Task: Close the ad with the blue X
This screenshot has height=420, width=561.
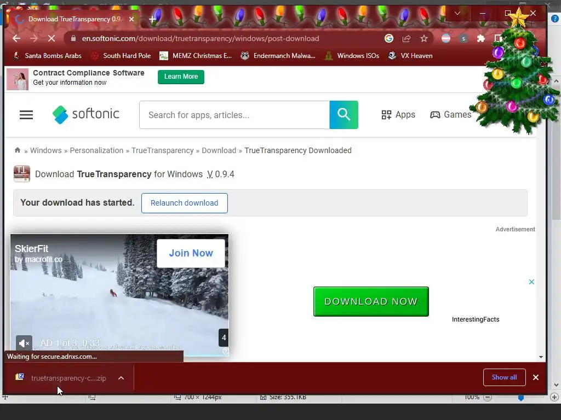Action: tap(531, 282)
